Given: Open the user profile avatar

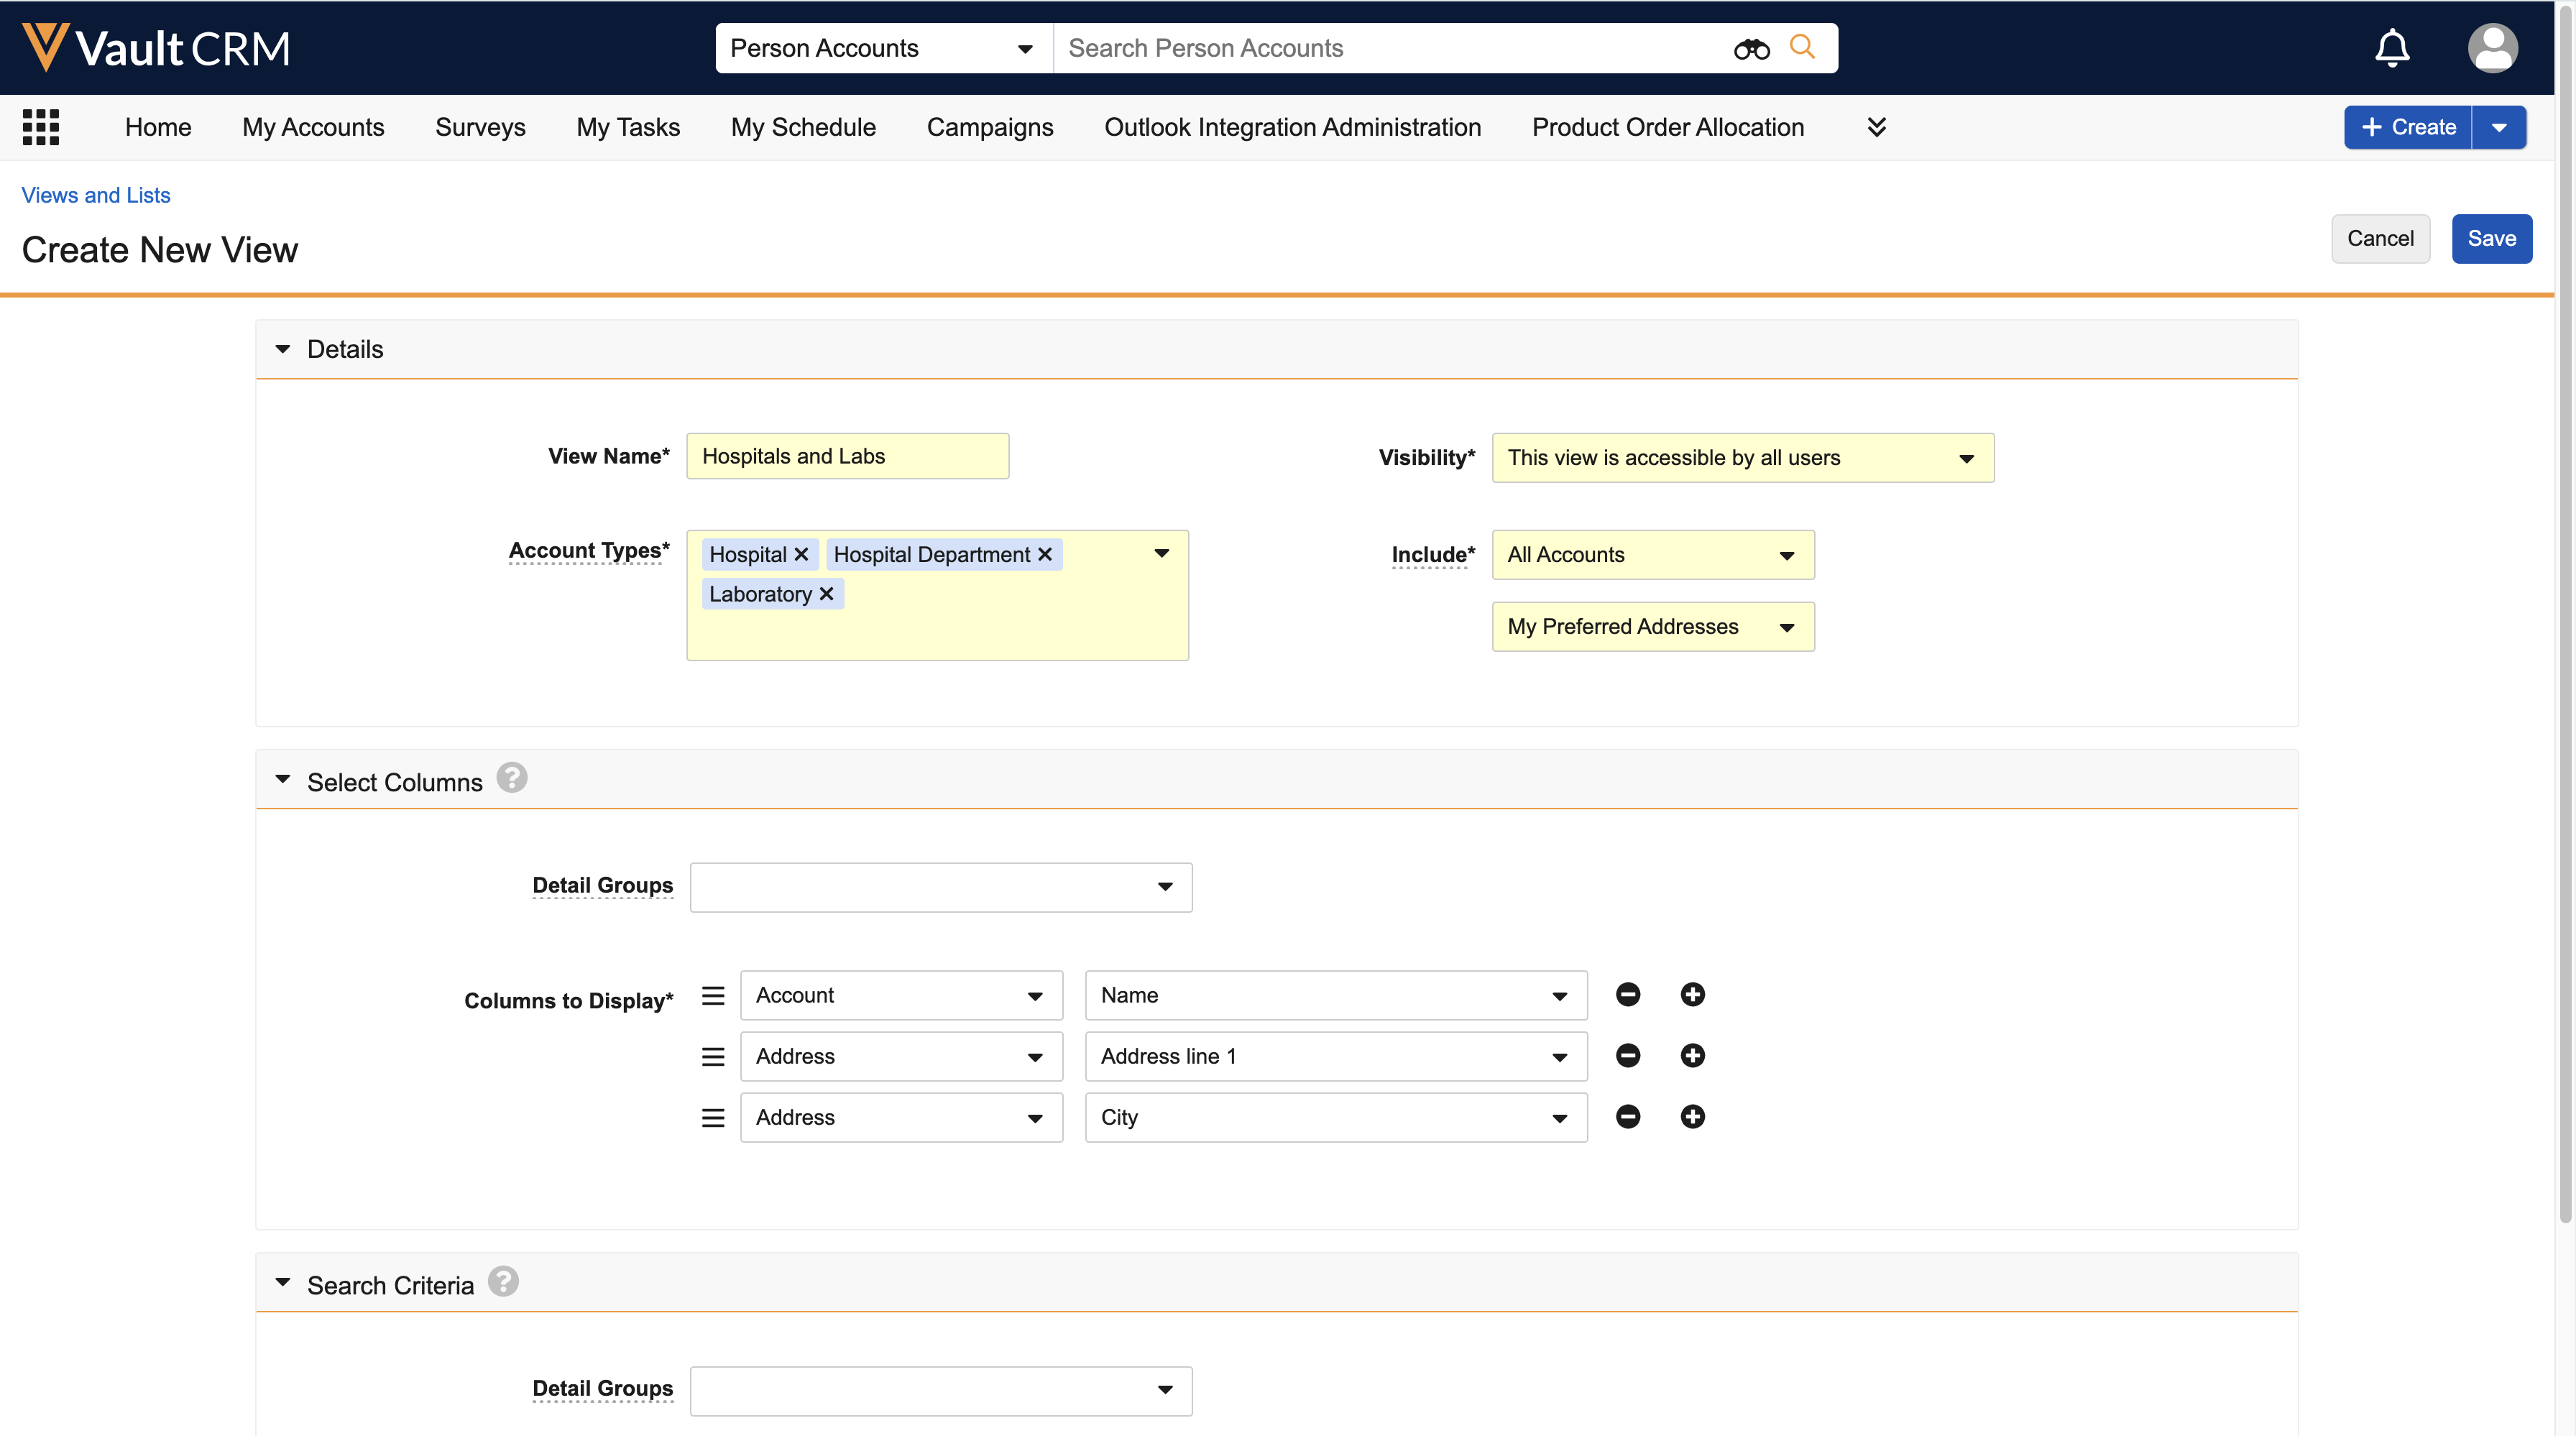Looking at the screenshot, I should [x=2492, y=48].
